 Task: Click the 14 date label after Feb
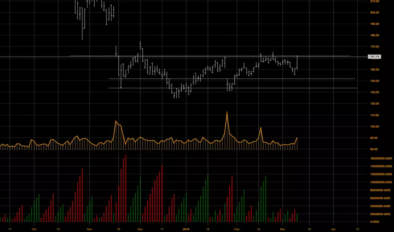(259, 229)
